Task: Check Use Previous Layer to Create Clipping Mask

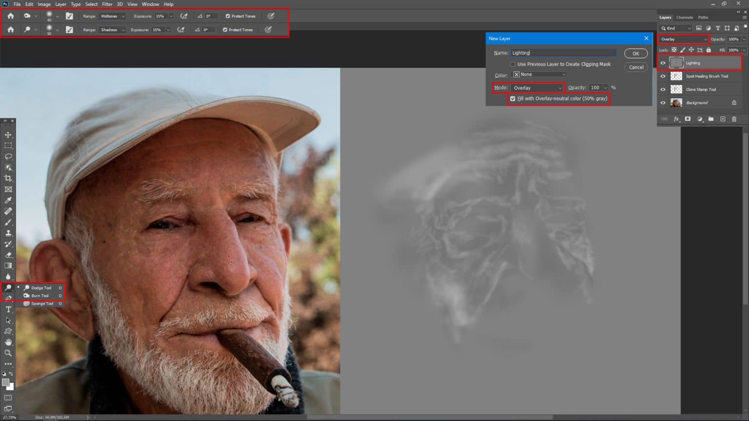Action: click(x=512, y=64)
